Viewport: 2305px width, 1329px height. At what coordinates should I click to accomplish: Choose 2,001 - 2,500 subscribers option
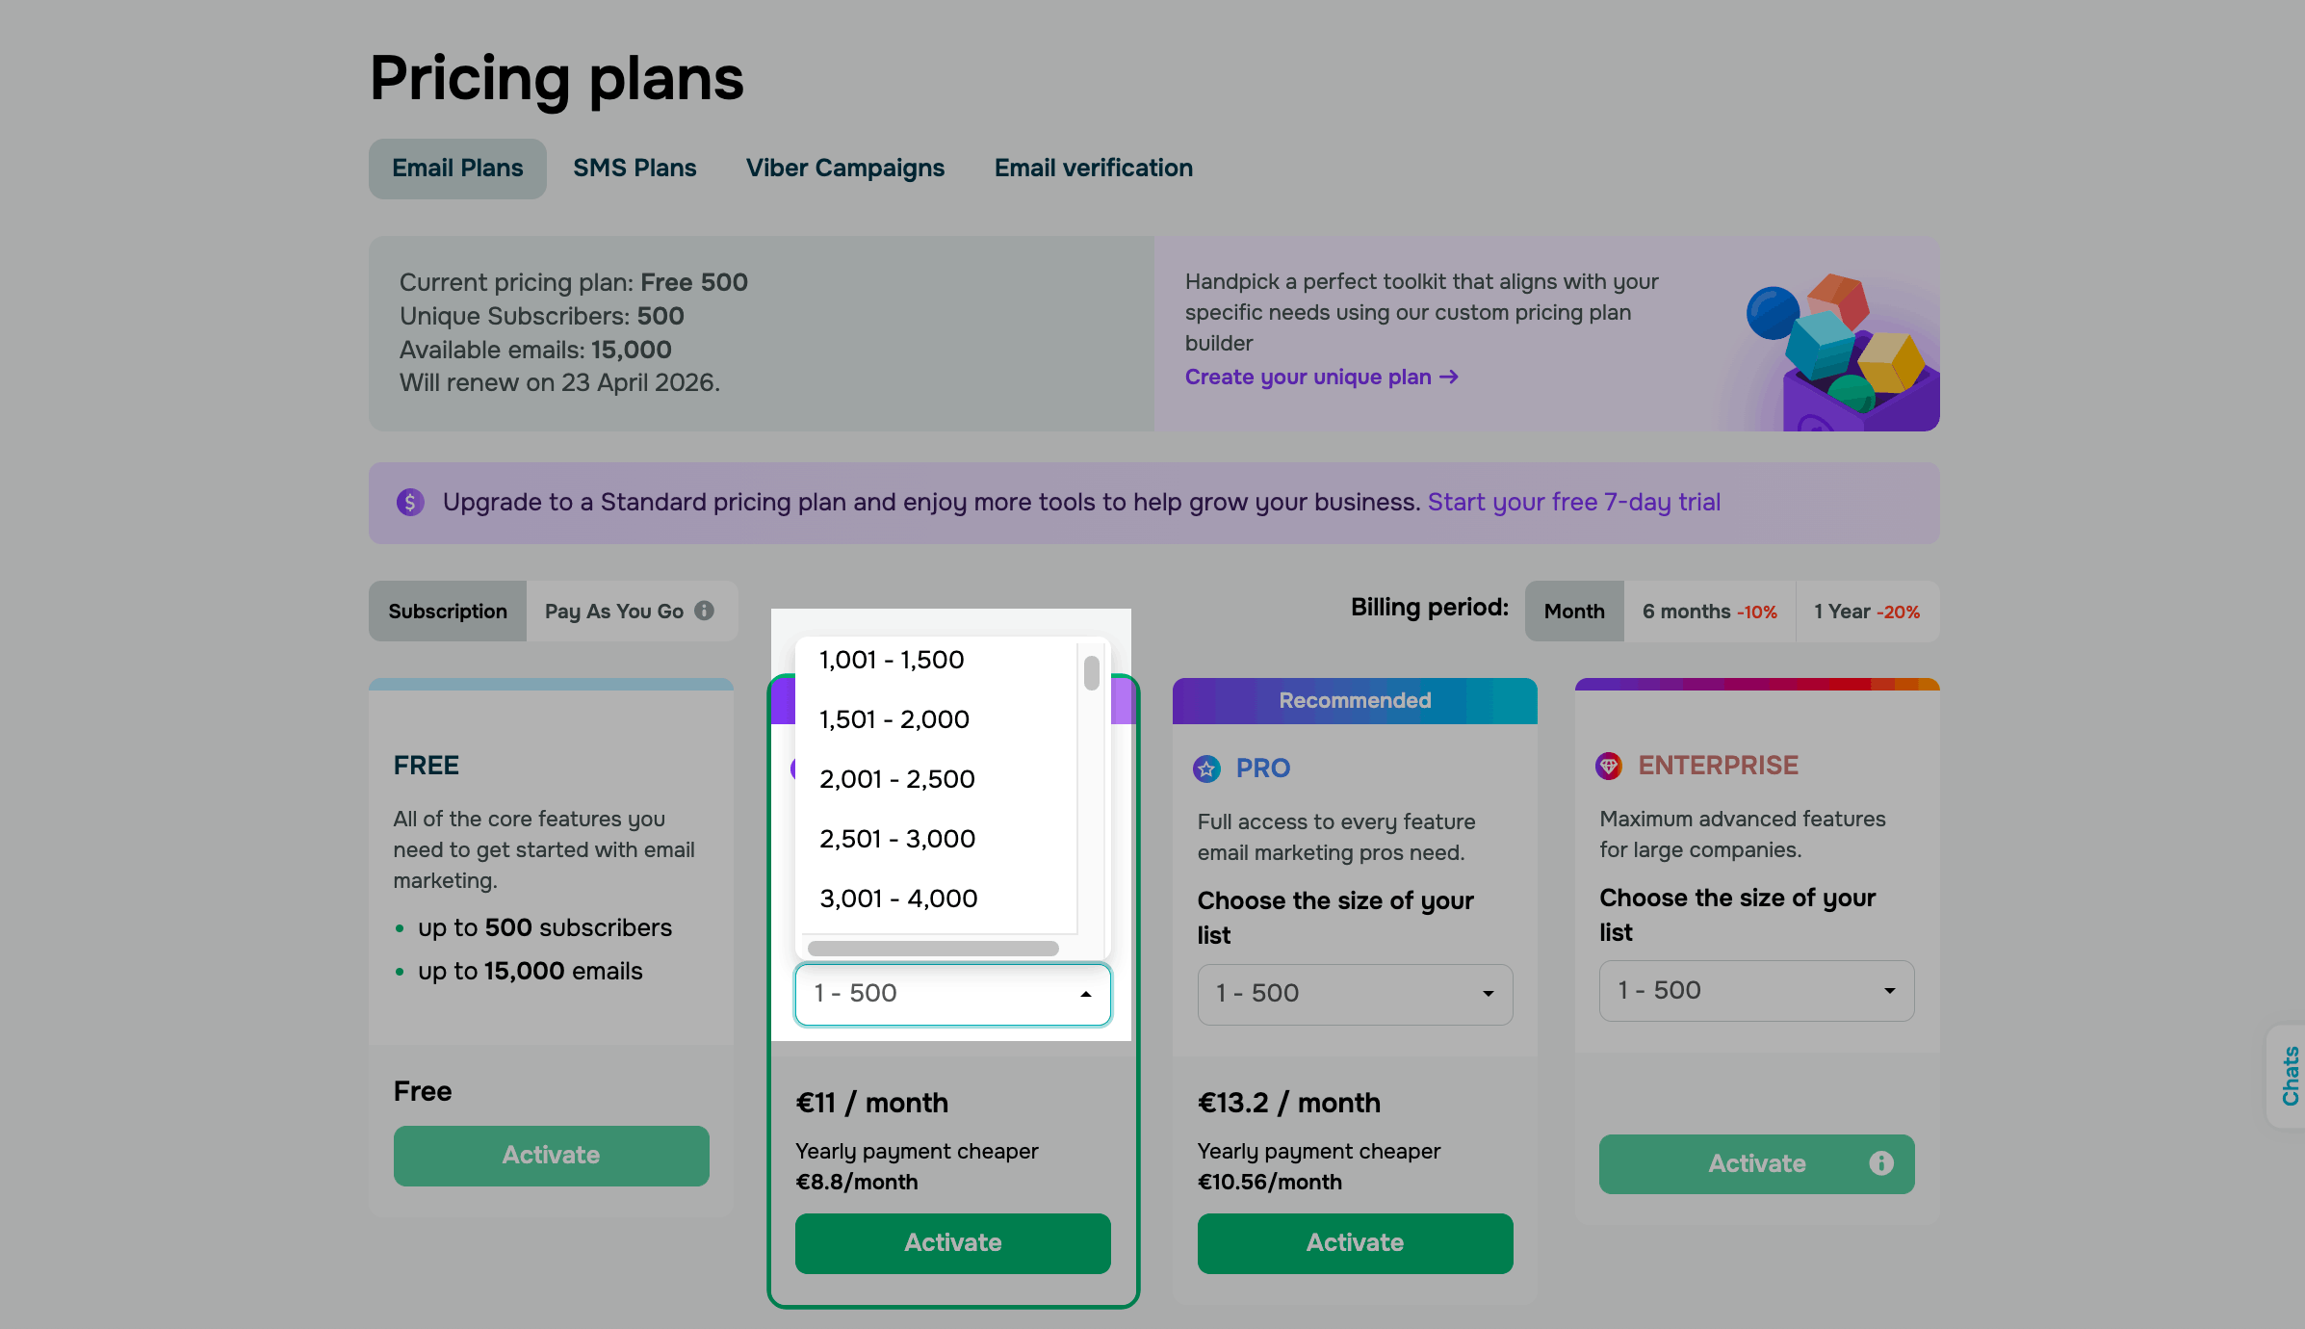[897, 779]
